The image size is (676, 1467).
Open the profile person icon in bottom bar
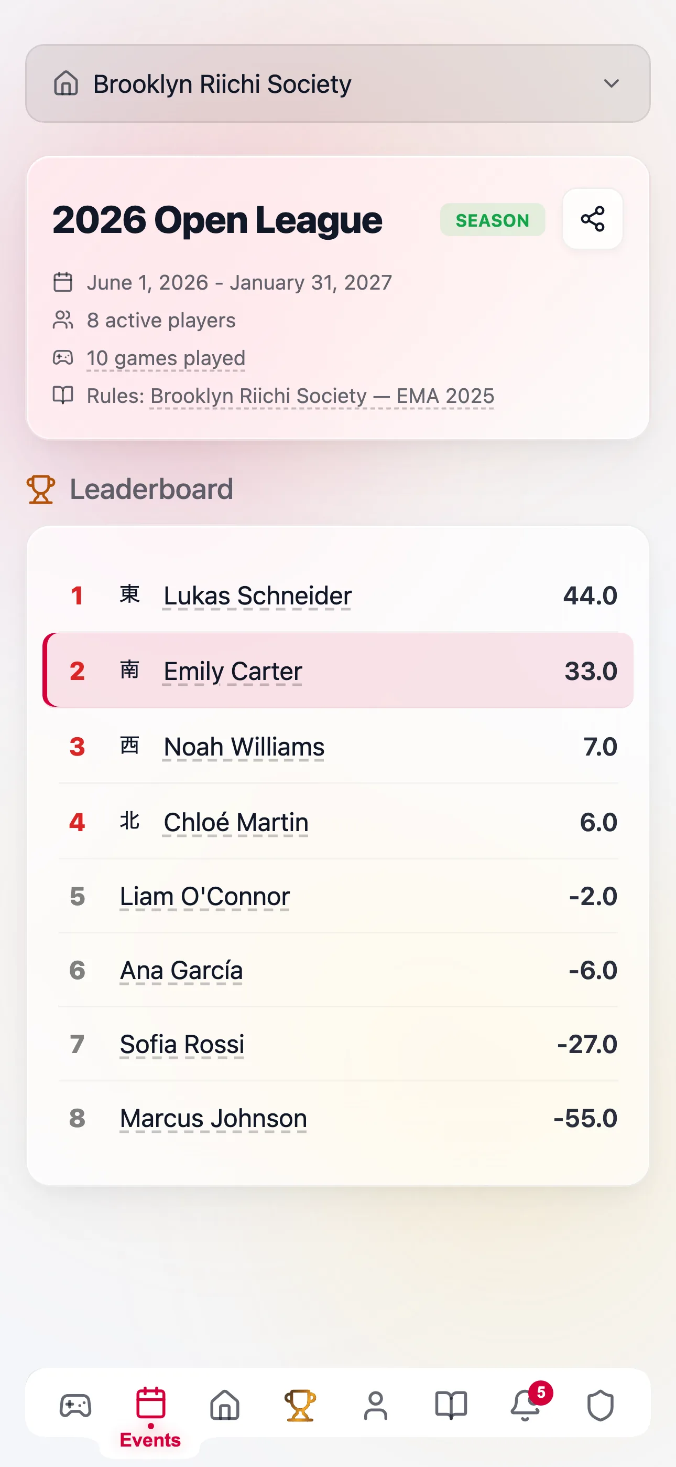click(x=376, y=1406)
